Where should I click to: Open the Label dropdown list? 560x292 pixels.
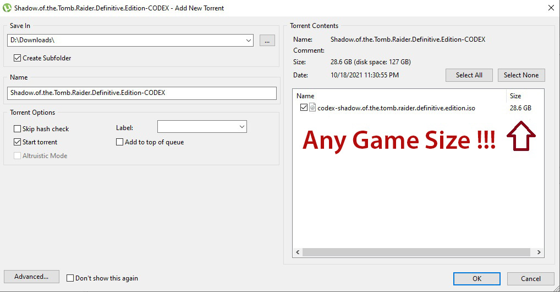tap(242, 127)
